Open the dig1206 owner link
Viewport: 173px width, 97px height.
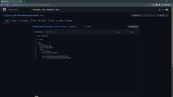point(8,16)
